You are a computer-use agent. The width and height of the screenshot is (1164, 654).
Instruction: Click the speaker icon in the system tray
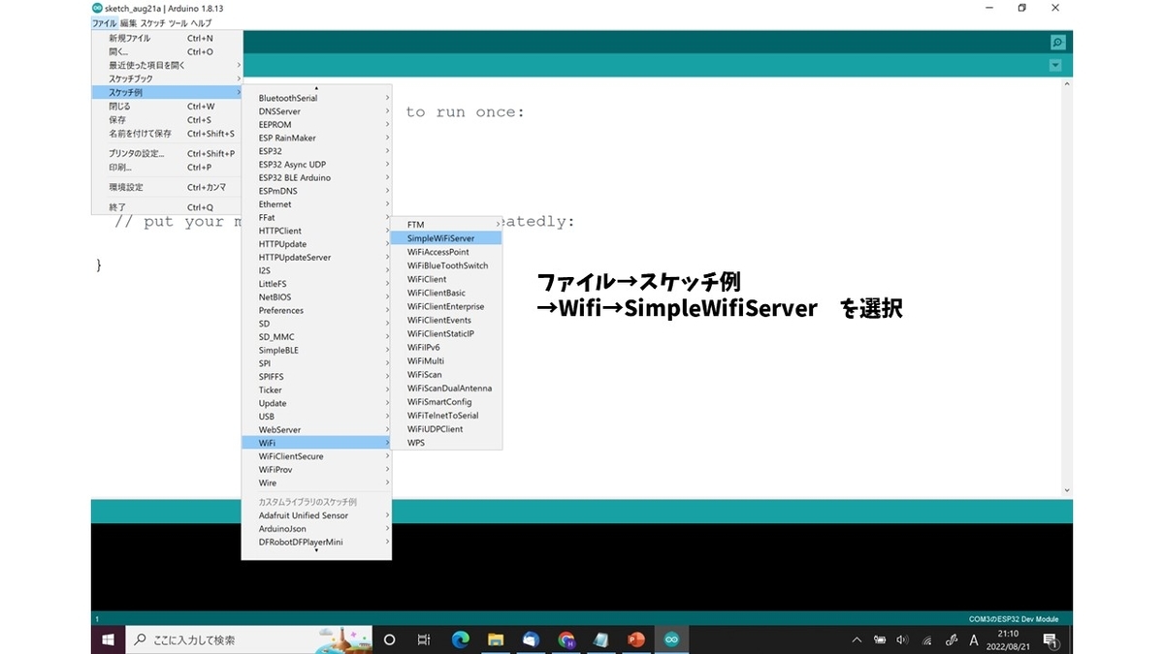[901, 639]
